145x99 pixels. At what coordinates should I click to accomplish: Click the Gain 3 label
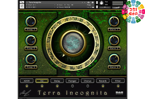click(114, 67)
